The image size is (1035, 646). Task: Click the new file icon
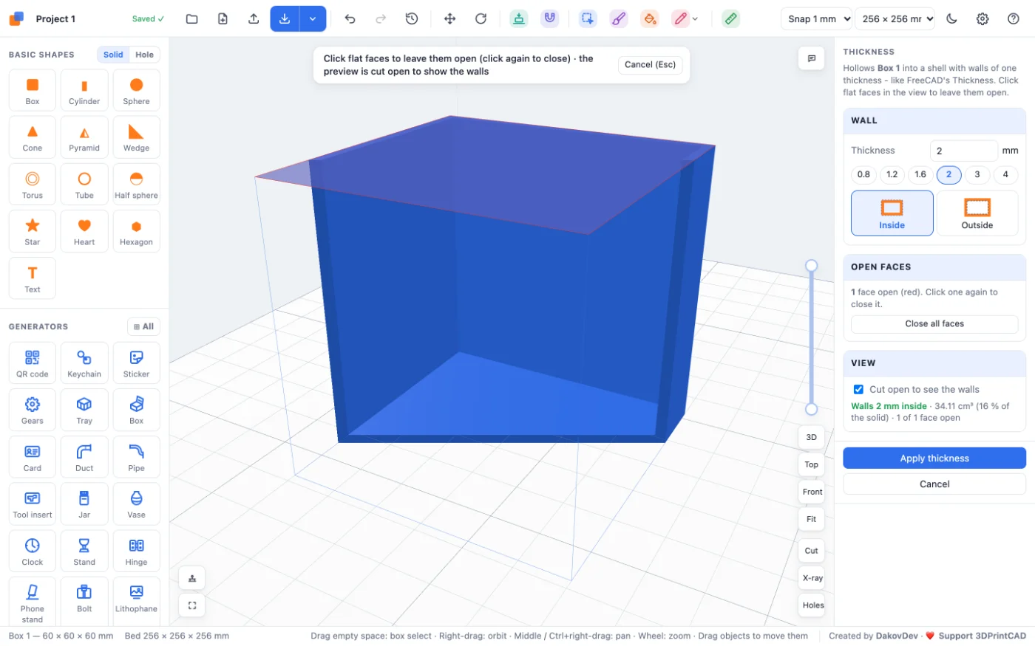223,18
